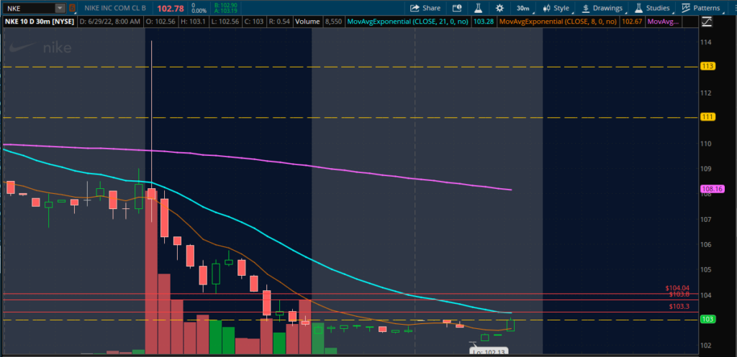Click the NIKE INC COM CL B description
Image resolution: width=737 pixels, height=357 pixels.
point(116,8)
